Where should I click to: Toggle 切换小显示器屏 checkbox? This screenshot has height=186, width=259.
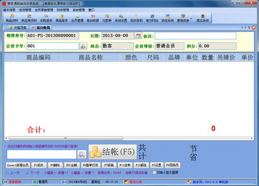pos(154,173)
